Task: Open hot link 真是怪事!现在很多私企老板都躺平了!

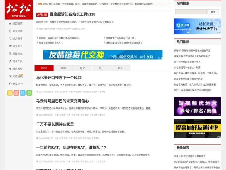Action: 192,56
